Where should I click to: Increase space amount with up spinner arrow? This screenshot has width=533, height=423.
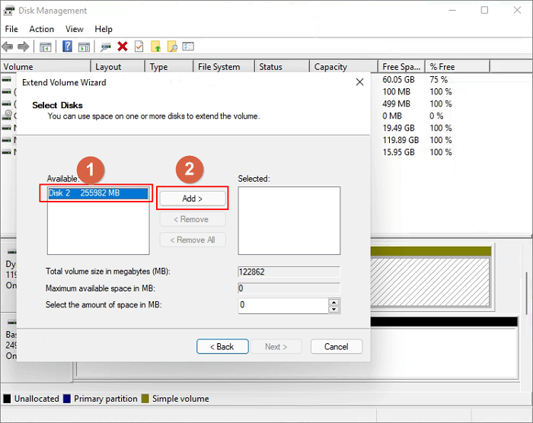click(334, 301)
